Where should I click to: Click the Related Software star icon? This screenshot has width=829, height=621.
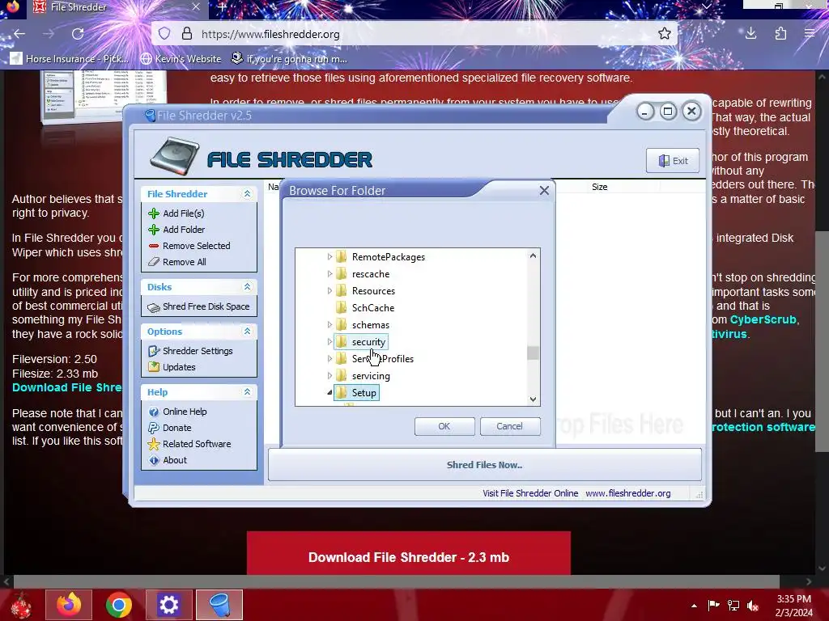(154, 444)
